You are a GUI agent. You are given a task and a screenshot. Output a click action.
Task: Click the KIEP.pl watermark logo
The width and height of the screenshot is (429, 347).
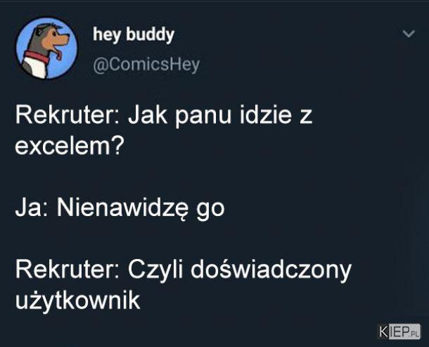pyautogui.click(x=399, y=332)
